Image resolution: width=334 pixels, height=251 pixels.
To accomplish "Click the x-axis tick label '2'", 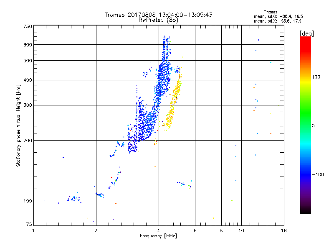I will click(96, 231).
